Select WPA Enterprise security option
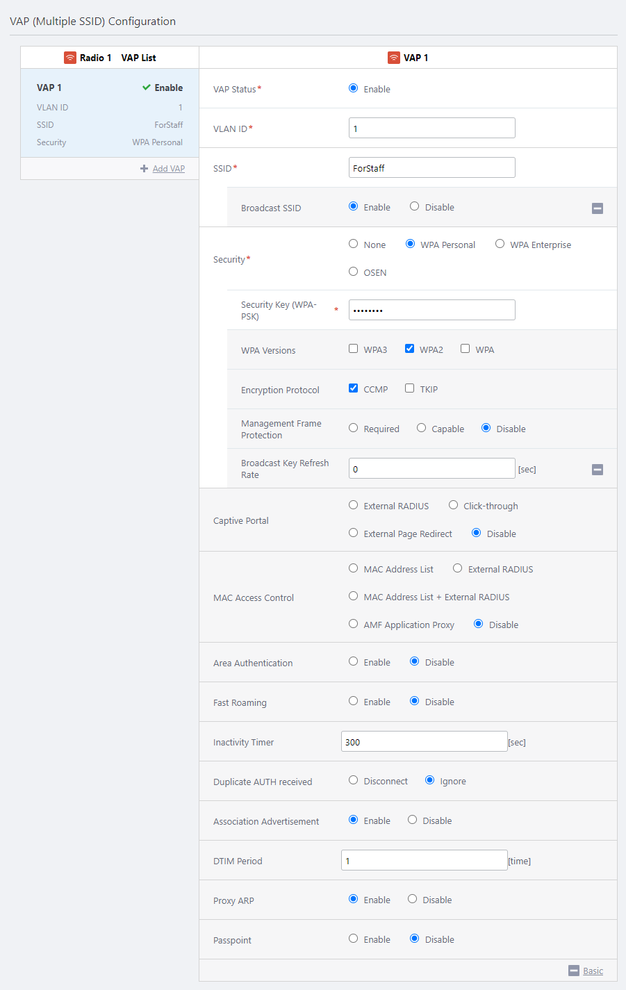This screenshot has width=626, height=990. (500, 244)
